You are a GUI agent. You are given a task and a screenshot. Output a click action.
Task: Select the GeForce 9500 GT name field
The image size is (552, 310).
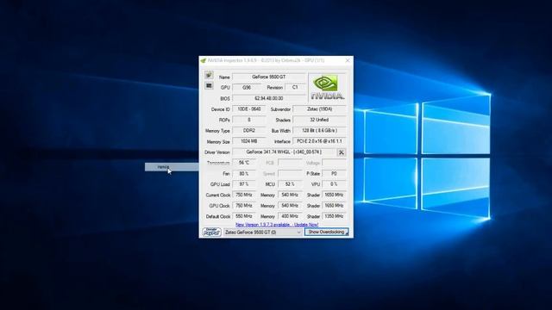click(x=268, y=77)
